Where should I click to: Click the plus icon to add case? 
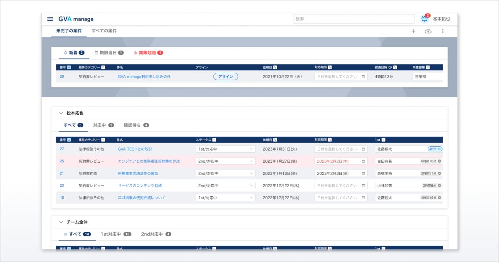(x=413, y=31)
